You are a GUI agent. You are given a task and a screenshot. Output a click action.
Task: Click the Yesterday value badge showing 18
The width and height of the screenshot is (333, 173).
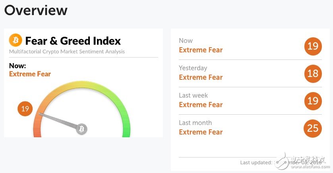coord(313,73)
